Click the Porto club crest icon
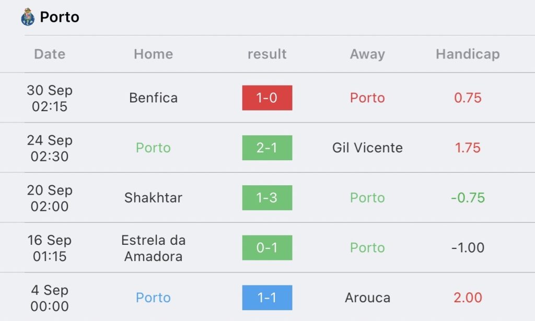The width and height of the screenshot is (535, 321). (x=28, y=17)
